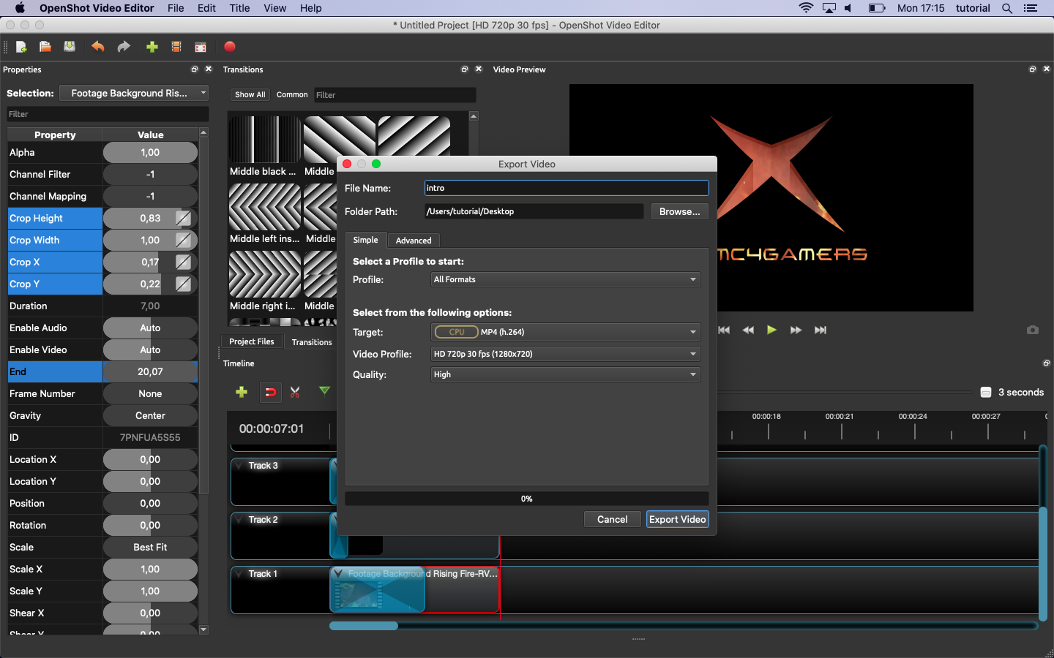Click the Import Files green plus icon

[152, 47]
